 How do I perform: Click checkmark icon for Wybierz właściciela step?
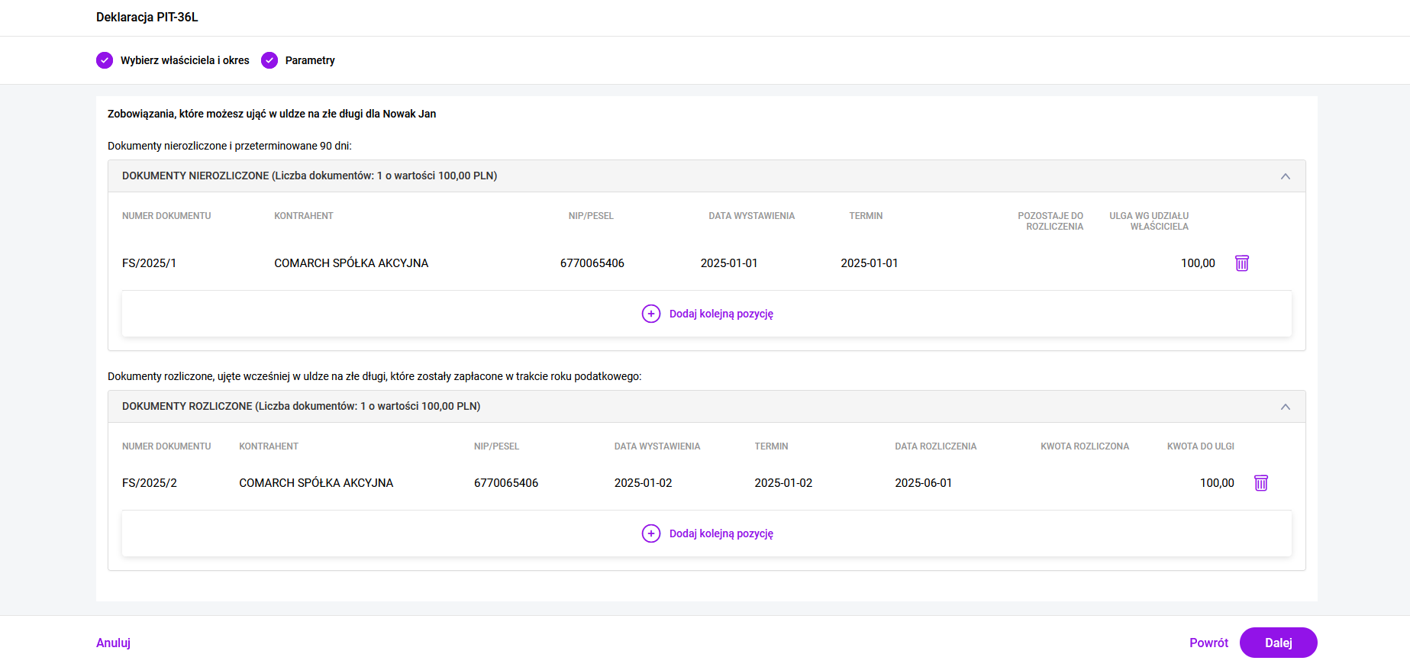pyautogui.click(x=105, y=60)
